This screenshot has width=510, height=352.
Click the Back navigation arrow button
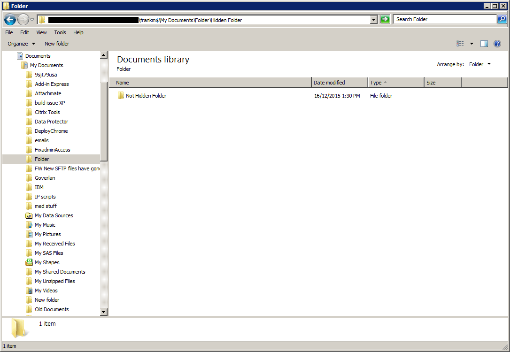[10, 20]
